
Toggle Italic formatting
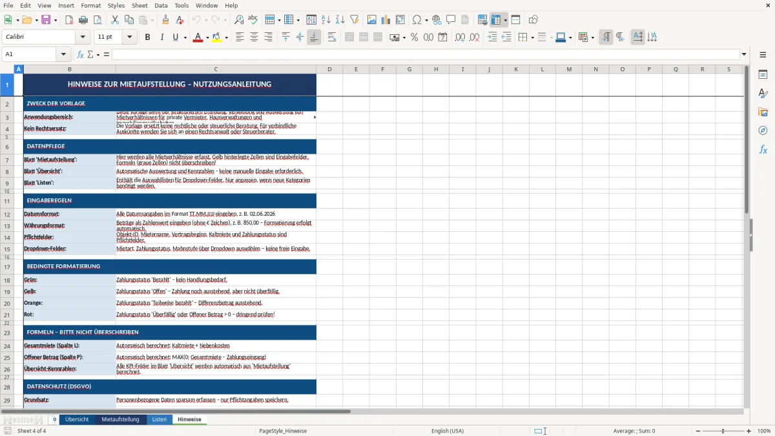click(x=161, y=37)
